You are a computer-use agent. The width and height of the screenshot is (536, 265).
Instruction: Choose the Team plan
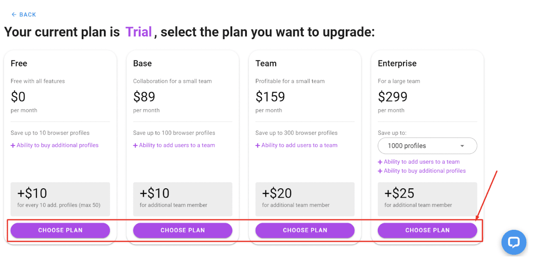pyautogui.click(x=305, y=230)
